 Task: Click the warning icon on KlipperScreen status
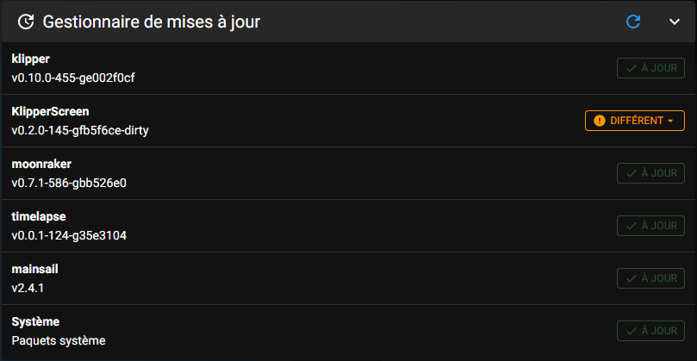coord(599,121)
